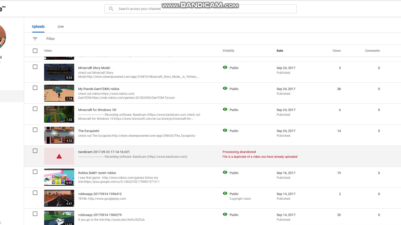Open the My friends DamTDM!| roblox title

99,89
